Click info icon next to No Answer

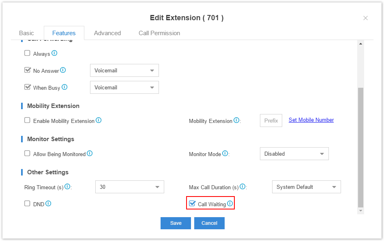coord(63,70)
